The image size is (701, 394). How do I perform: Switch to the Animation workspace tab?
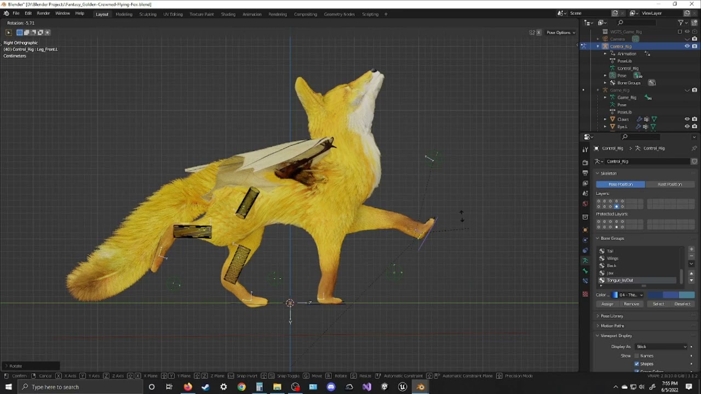252,14
